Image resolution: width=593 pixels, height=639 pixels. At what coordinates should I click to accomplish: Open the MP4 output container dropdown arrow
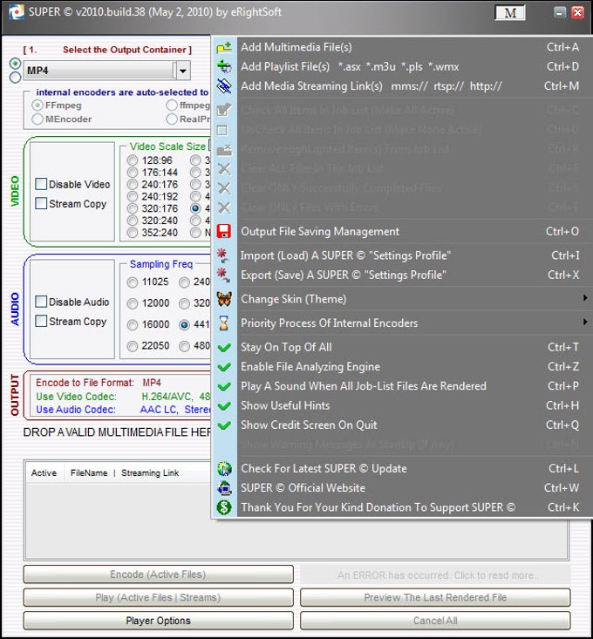(183, 71)
